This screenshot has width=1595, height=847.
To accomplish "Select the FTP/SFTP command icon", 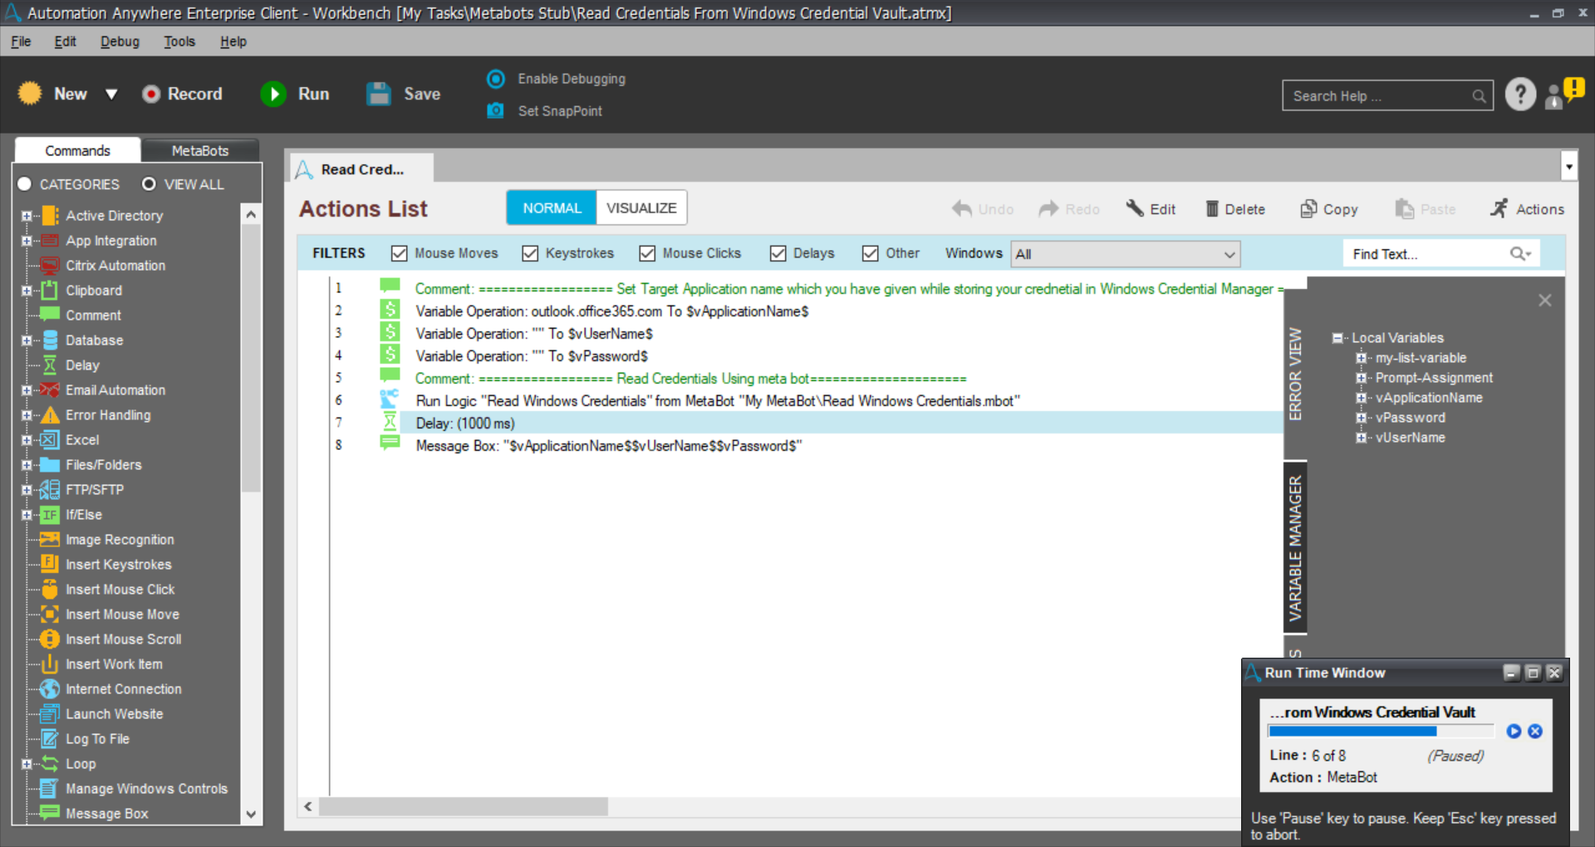I will [50, 490].
